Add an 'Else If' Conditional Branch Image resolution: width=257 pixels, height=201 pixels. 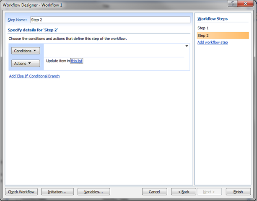[x=34, y=76]
